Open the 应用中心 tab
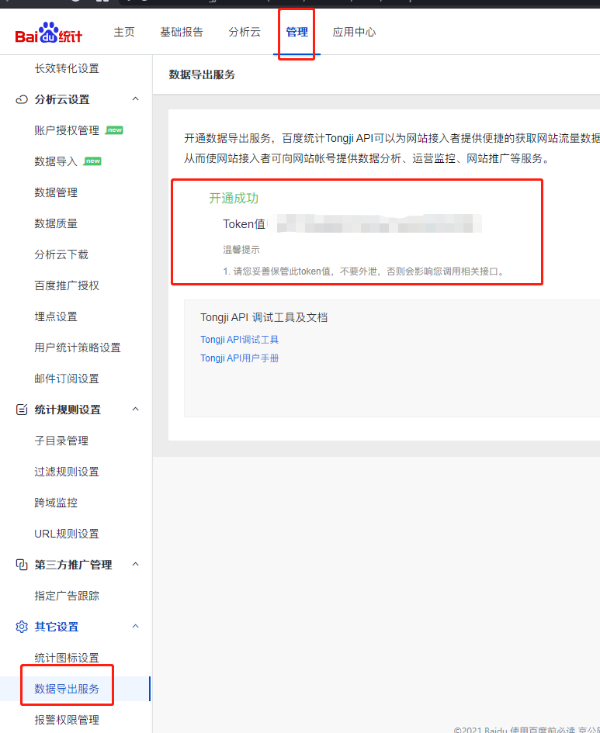This screenshot has height=733, width=600. click(x=354, y=32)
